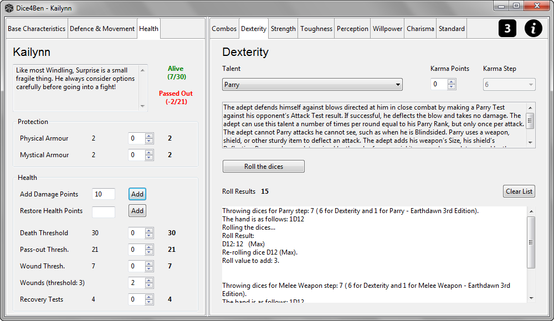This screenshot has width=554, height=321.
Task: Click the Dice4Ben app icon in title bar
Action: (x=9, y=8)
